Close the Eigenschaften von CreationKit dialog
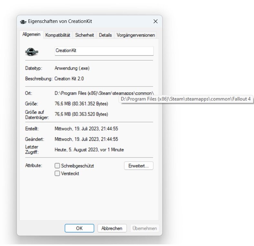 pos(155,21)
